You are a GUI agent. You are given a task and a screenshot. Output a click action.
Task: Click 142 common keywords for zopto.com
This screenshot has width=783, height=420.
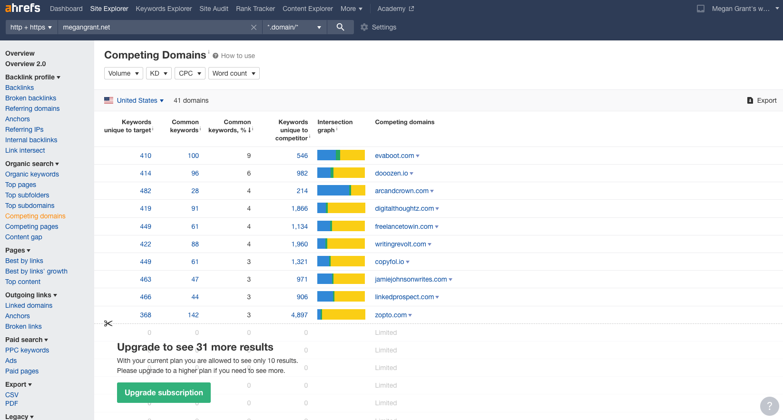click(193, 315)
